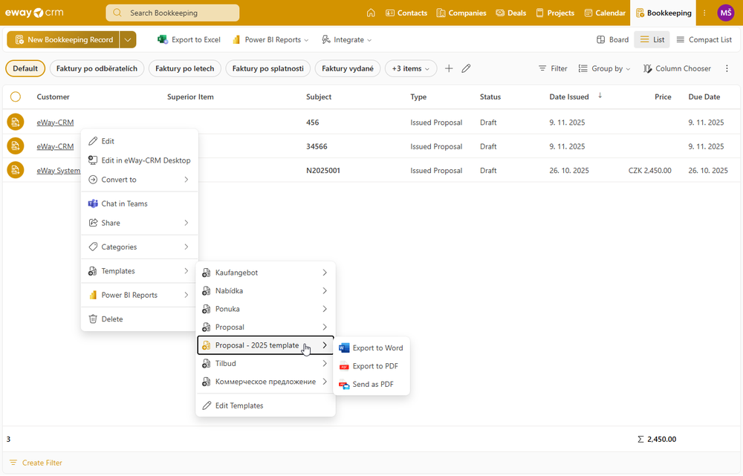This screenshot has height=476, width=743.
Task: Select Delete in context menu
Action: coord(111,319)
